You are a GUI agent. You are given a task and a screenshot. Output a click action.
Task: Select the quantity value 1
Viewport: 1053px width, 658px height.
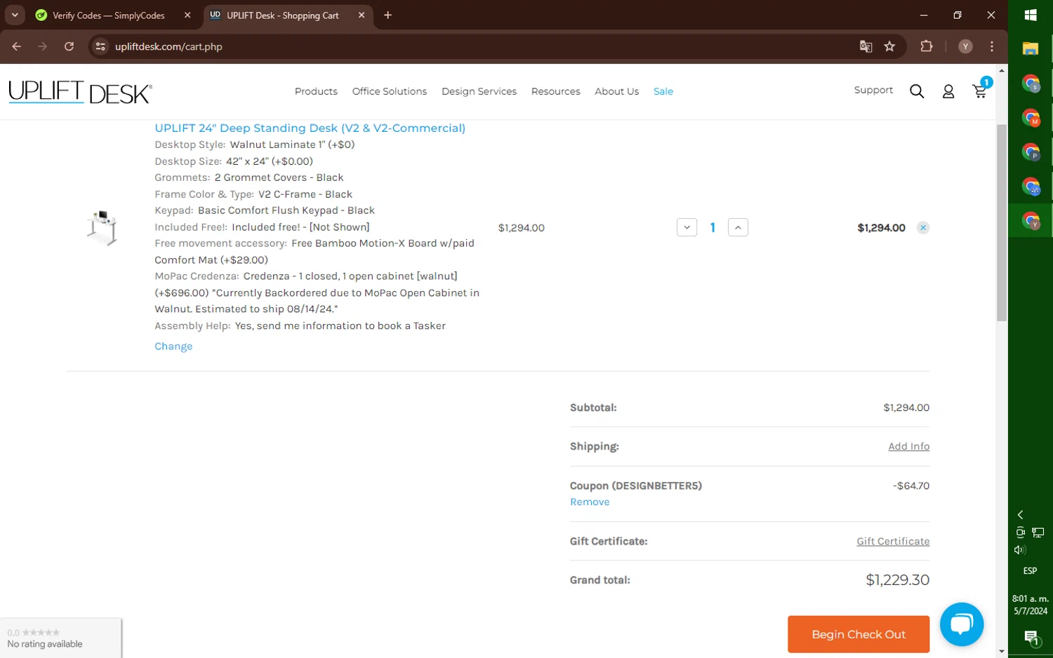click(x=713, y=227)
